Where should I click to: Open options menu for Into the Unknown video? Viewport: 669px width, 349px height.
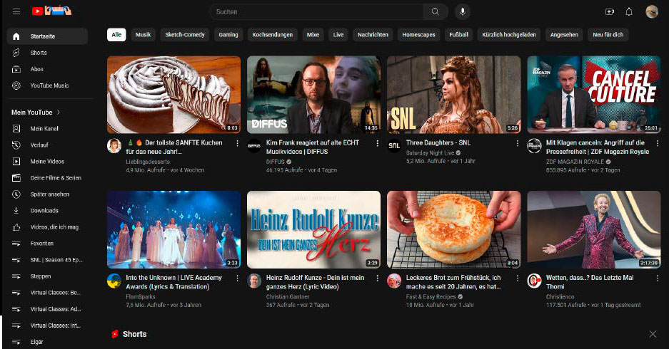pyautogui.click(x=237, y=278)
